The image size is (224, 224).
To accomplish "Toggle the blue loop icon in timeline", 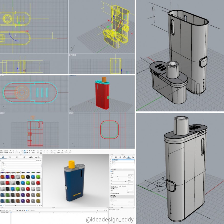I will pyautogui.click(x=26, y=210).
